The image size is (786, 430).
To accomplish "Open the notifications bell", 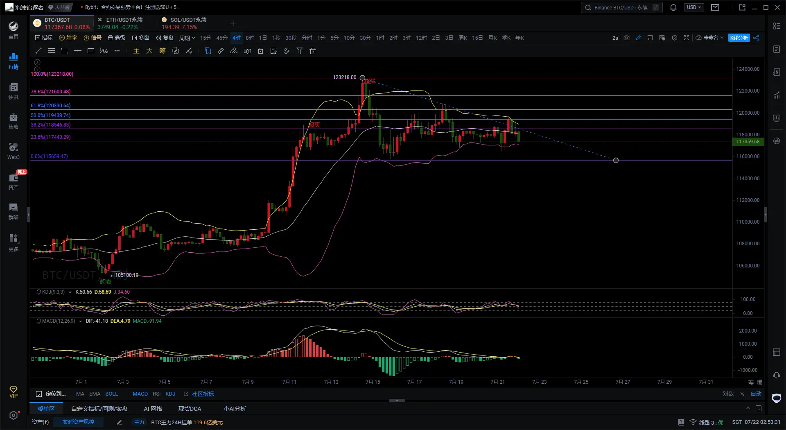I will (673, 7).
